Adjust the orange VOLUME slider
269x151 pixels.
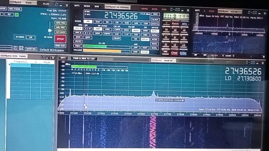click(107, 51)
